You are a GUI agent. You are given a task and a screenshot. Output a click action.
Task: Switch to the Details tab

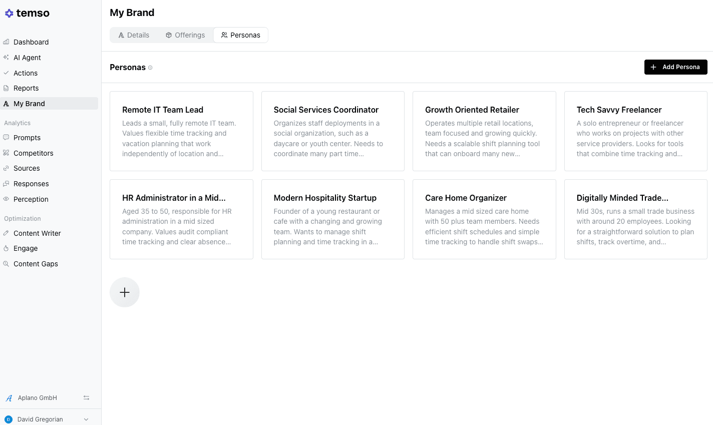coord(134,35)
